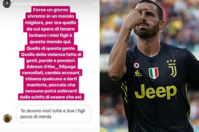Click the player's pointing hand in photo
199x132 pixels.
(136, 17)
